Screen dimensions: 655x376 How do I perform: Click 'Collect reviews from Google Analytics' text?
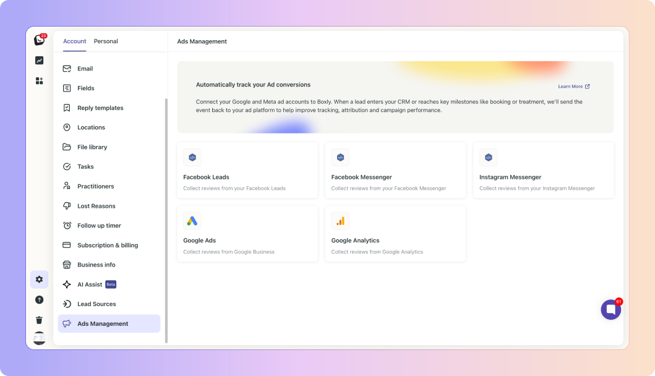[x=377, y=252]
